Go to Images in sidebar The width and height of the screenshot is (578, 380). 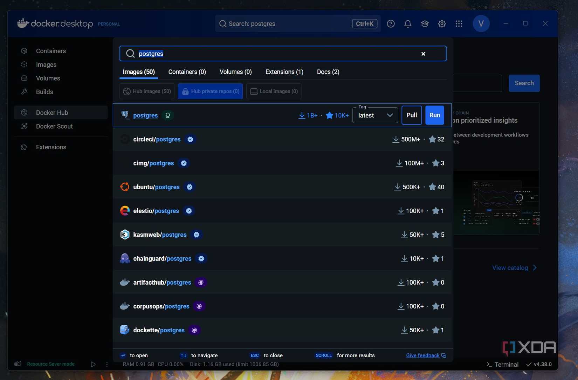click(x=61, y=65)
